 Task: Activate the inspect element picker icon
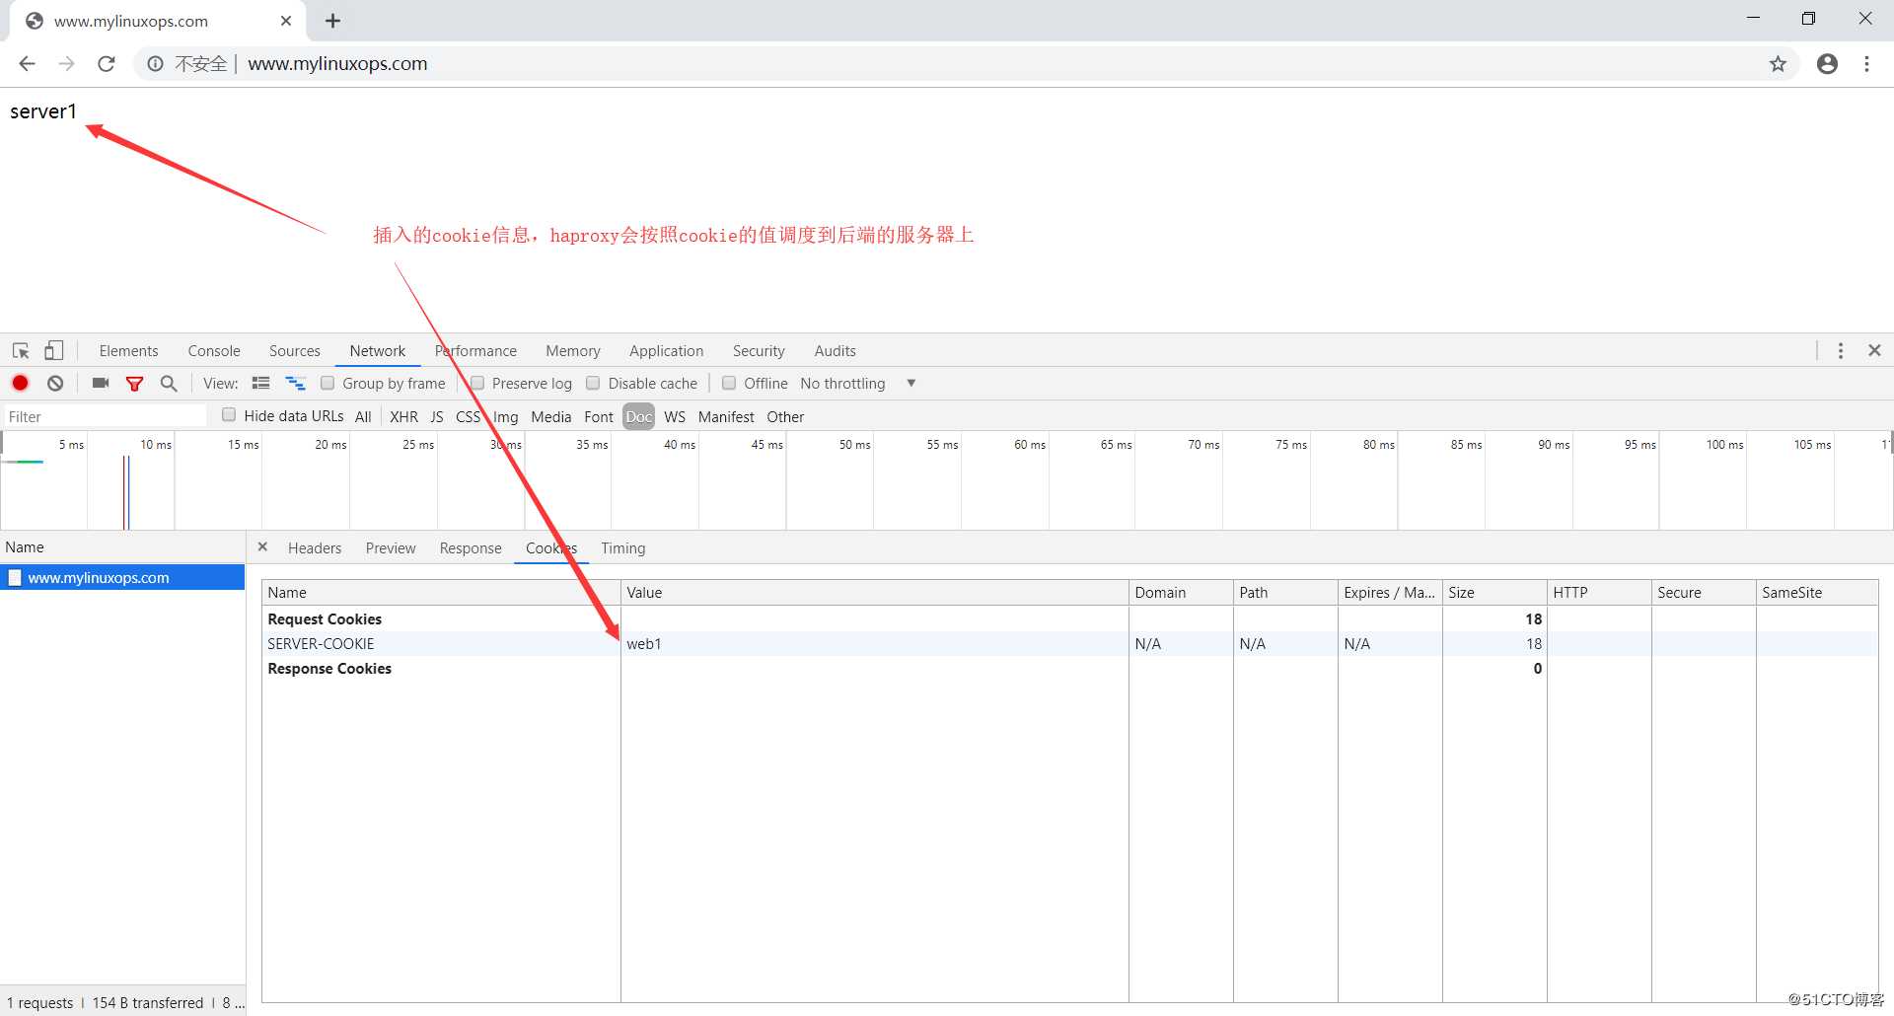pos(21,351)
